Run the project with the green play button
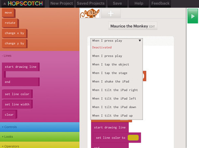Image resolution: width=199 pixels, height=148 pixels. coord(193,16)
